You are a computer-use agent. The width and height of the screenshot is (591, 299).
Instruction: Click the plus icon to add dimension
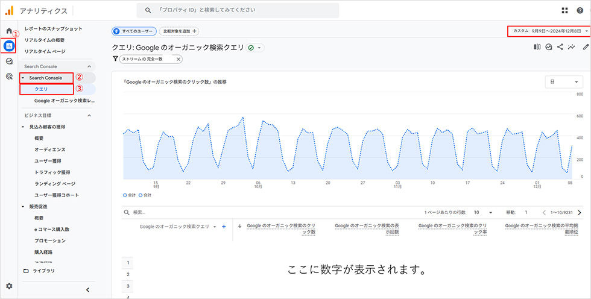(x=224, y=227)
